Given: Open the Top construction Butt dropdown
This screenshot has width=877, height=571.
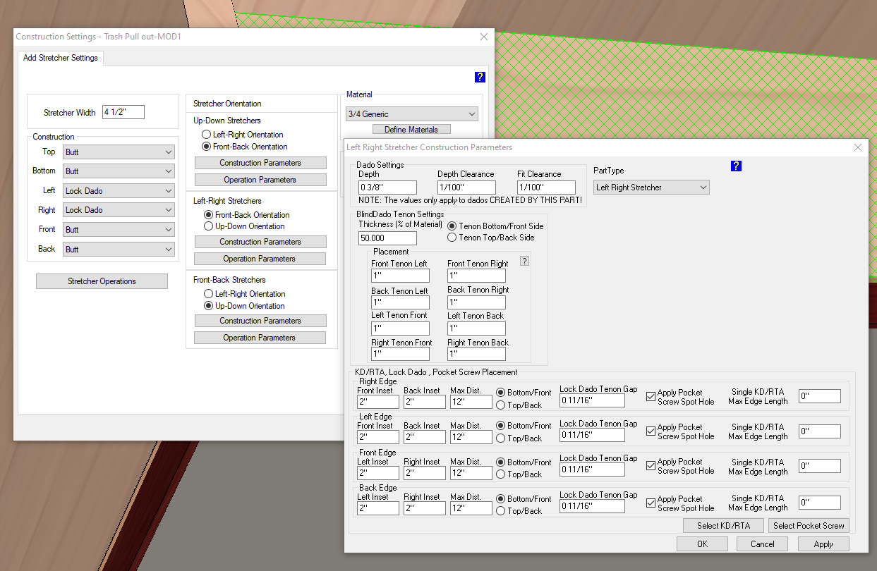Looking at the screenshot, I should 119,152.
